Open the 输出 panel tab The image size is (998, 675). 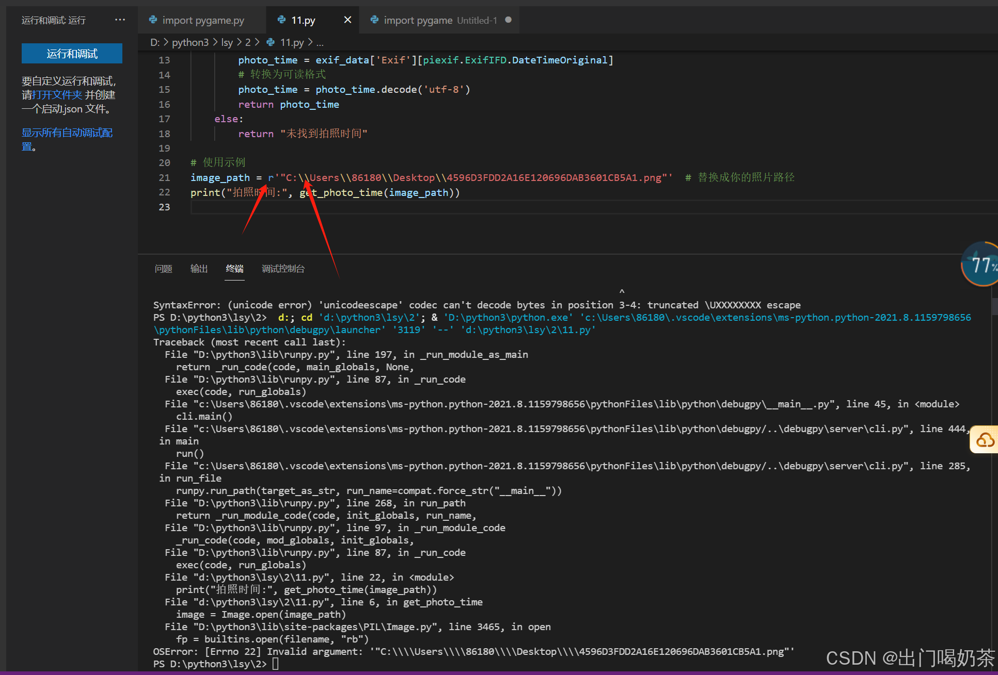pyautogui.click(x=199, y=269)
